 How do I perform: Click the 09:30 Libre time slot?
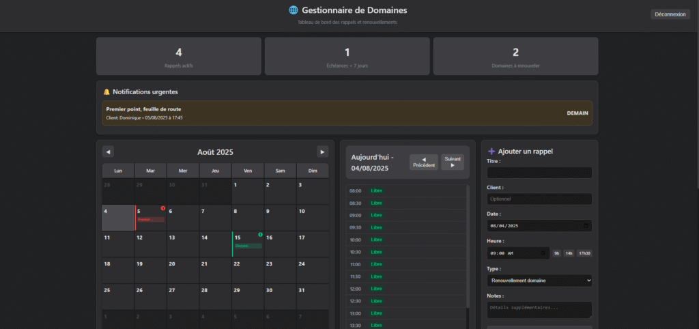click(406, 228)
